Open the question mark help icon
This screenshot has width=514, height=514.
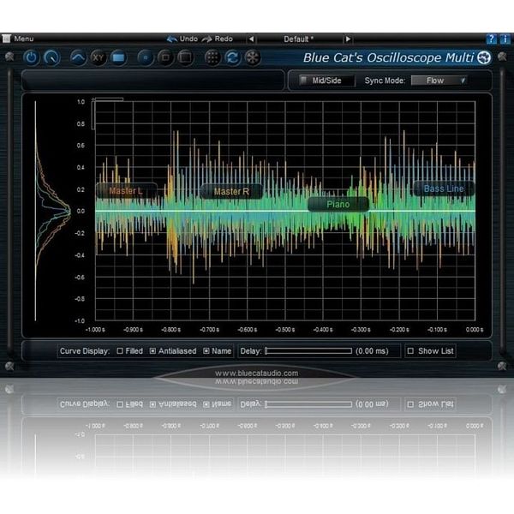491,39
